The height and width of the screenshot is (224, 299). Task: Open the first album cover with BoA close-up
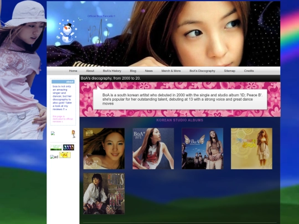104,149
